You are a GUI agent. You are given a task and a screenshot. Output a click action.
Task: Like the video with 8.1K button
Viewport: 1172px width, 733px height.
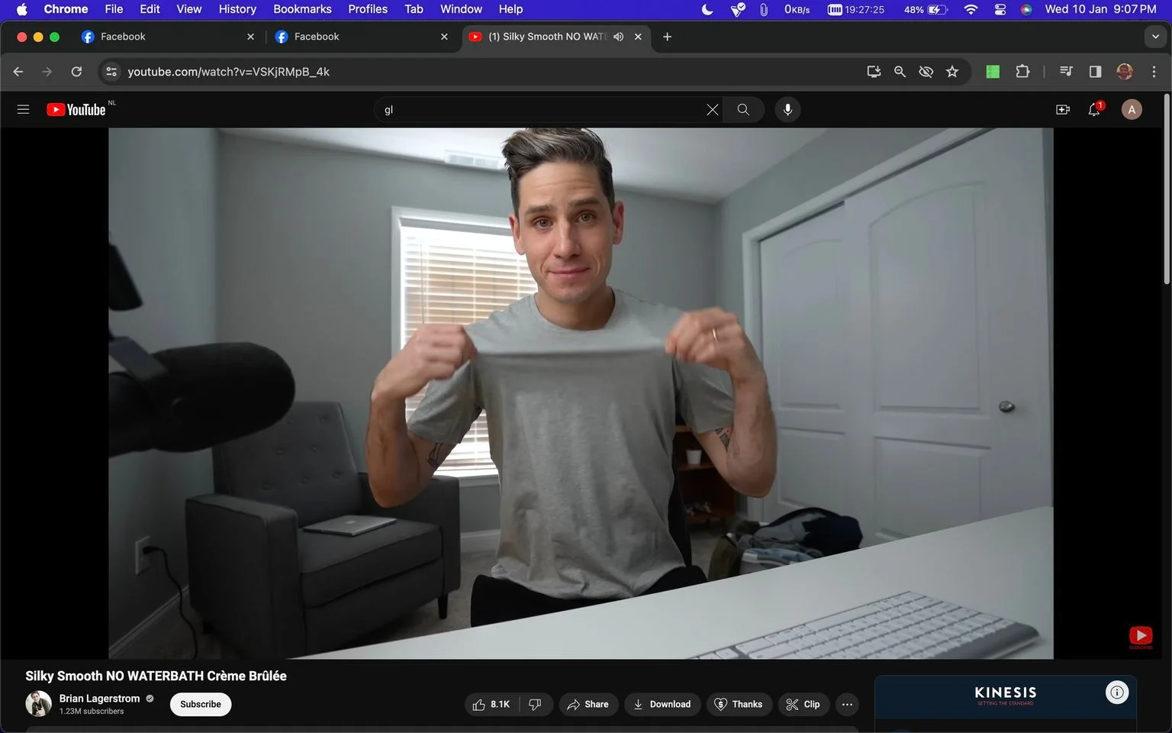coord(491,704)
